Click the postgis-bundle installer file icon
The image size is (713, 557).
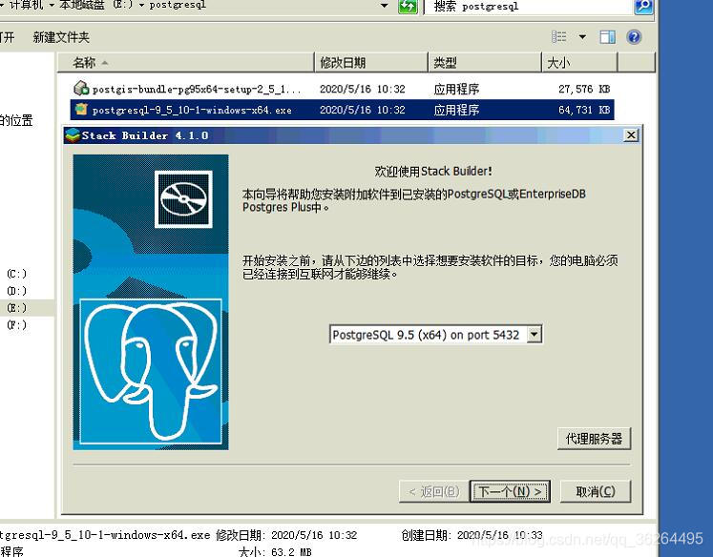[81, 88]
